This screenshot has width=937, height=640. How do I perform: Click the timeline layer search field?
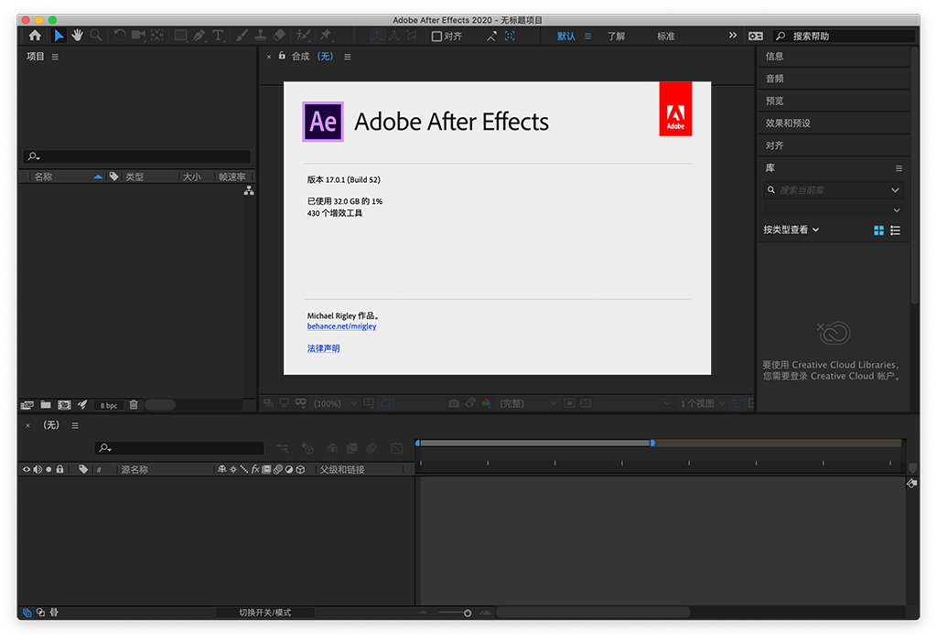coord(179,448)
